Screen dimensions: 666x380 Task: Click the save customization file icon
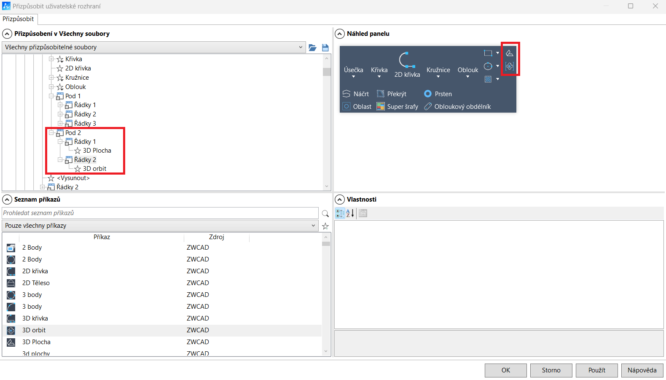(x=325, y=48)
